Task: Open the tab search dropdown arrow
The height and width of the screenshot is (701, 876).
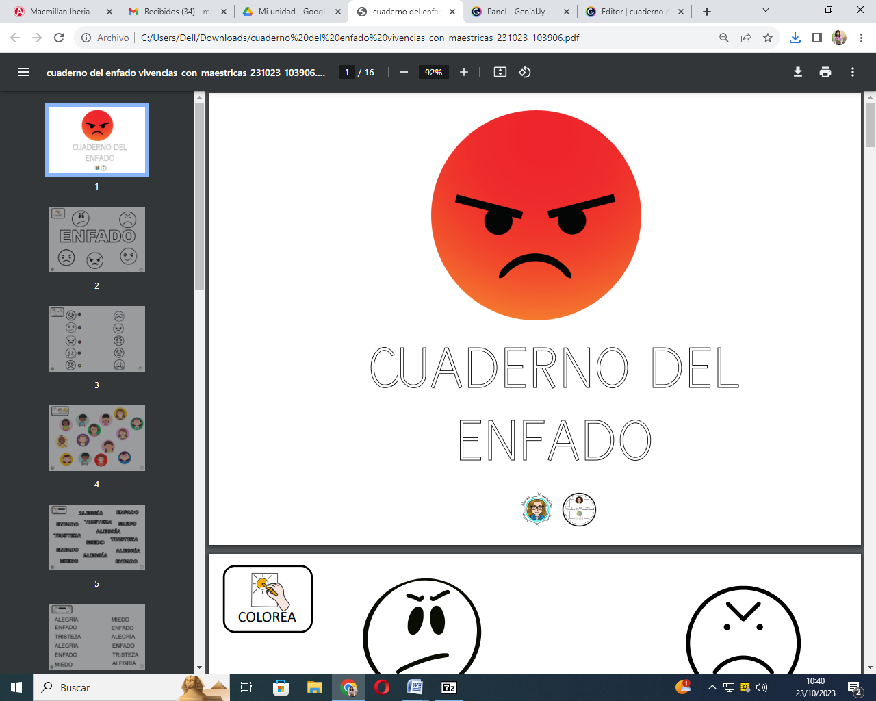Action: [765, 11]
